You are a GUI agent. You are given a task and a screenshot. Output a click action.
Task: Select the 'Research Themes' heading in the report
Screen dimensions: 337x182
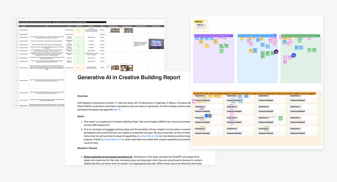point(87,148)
